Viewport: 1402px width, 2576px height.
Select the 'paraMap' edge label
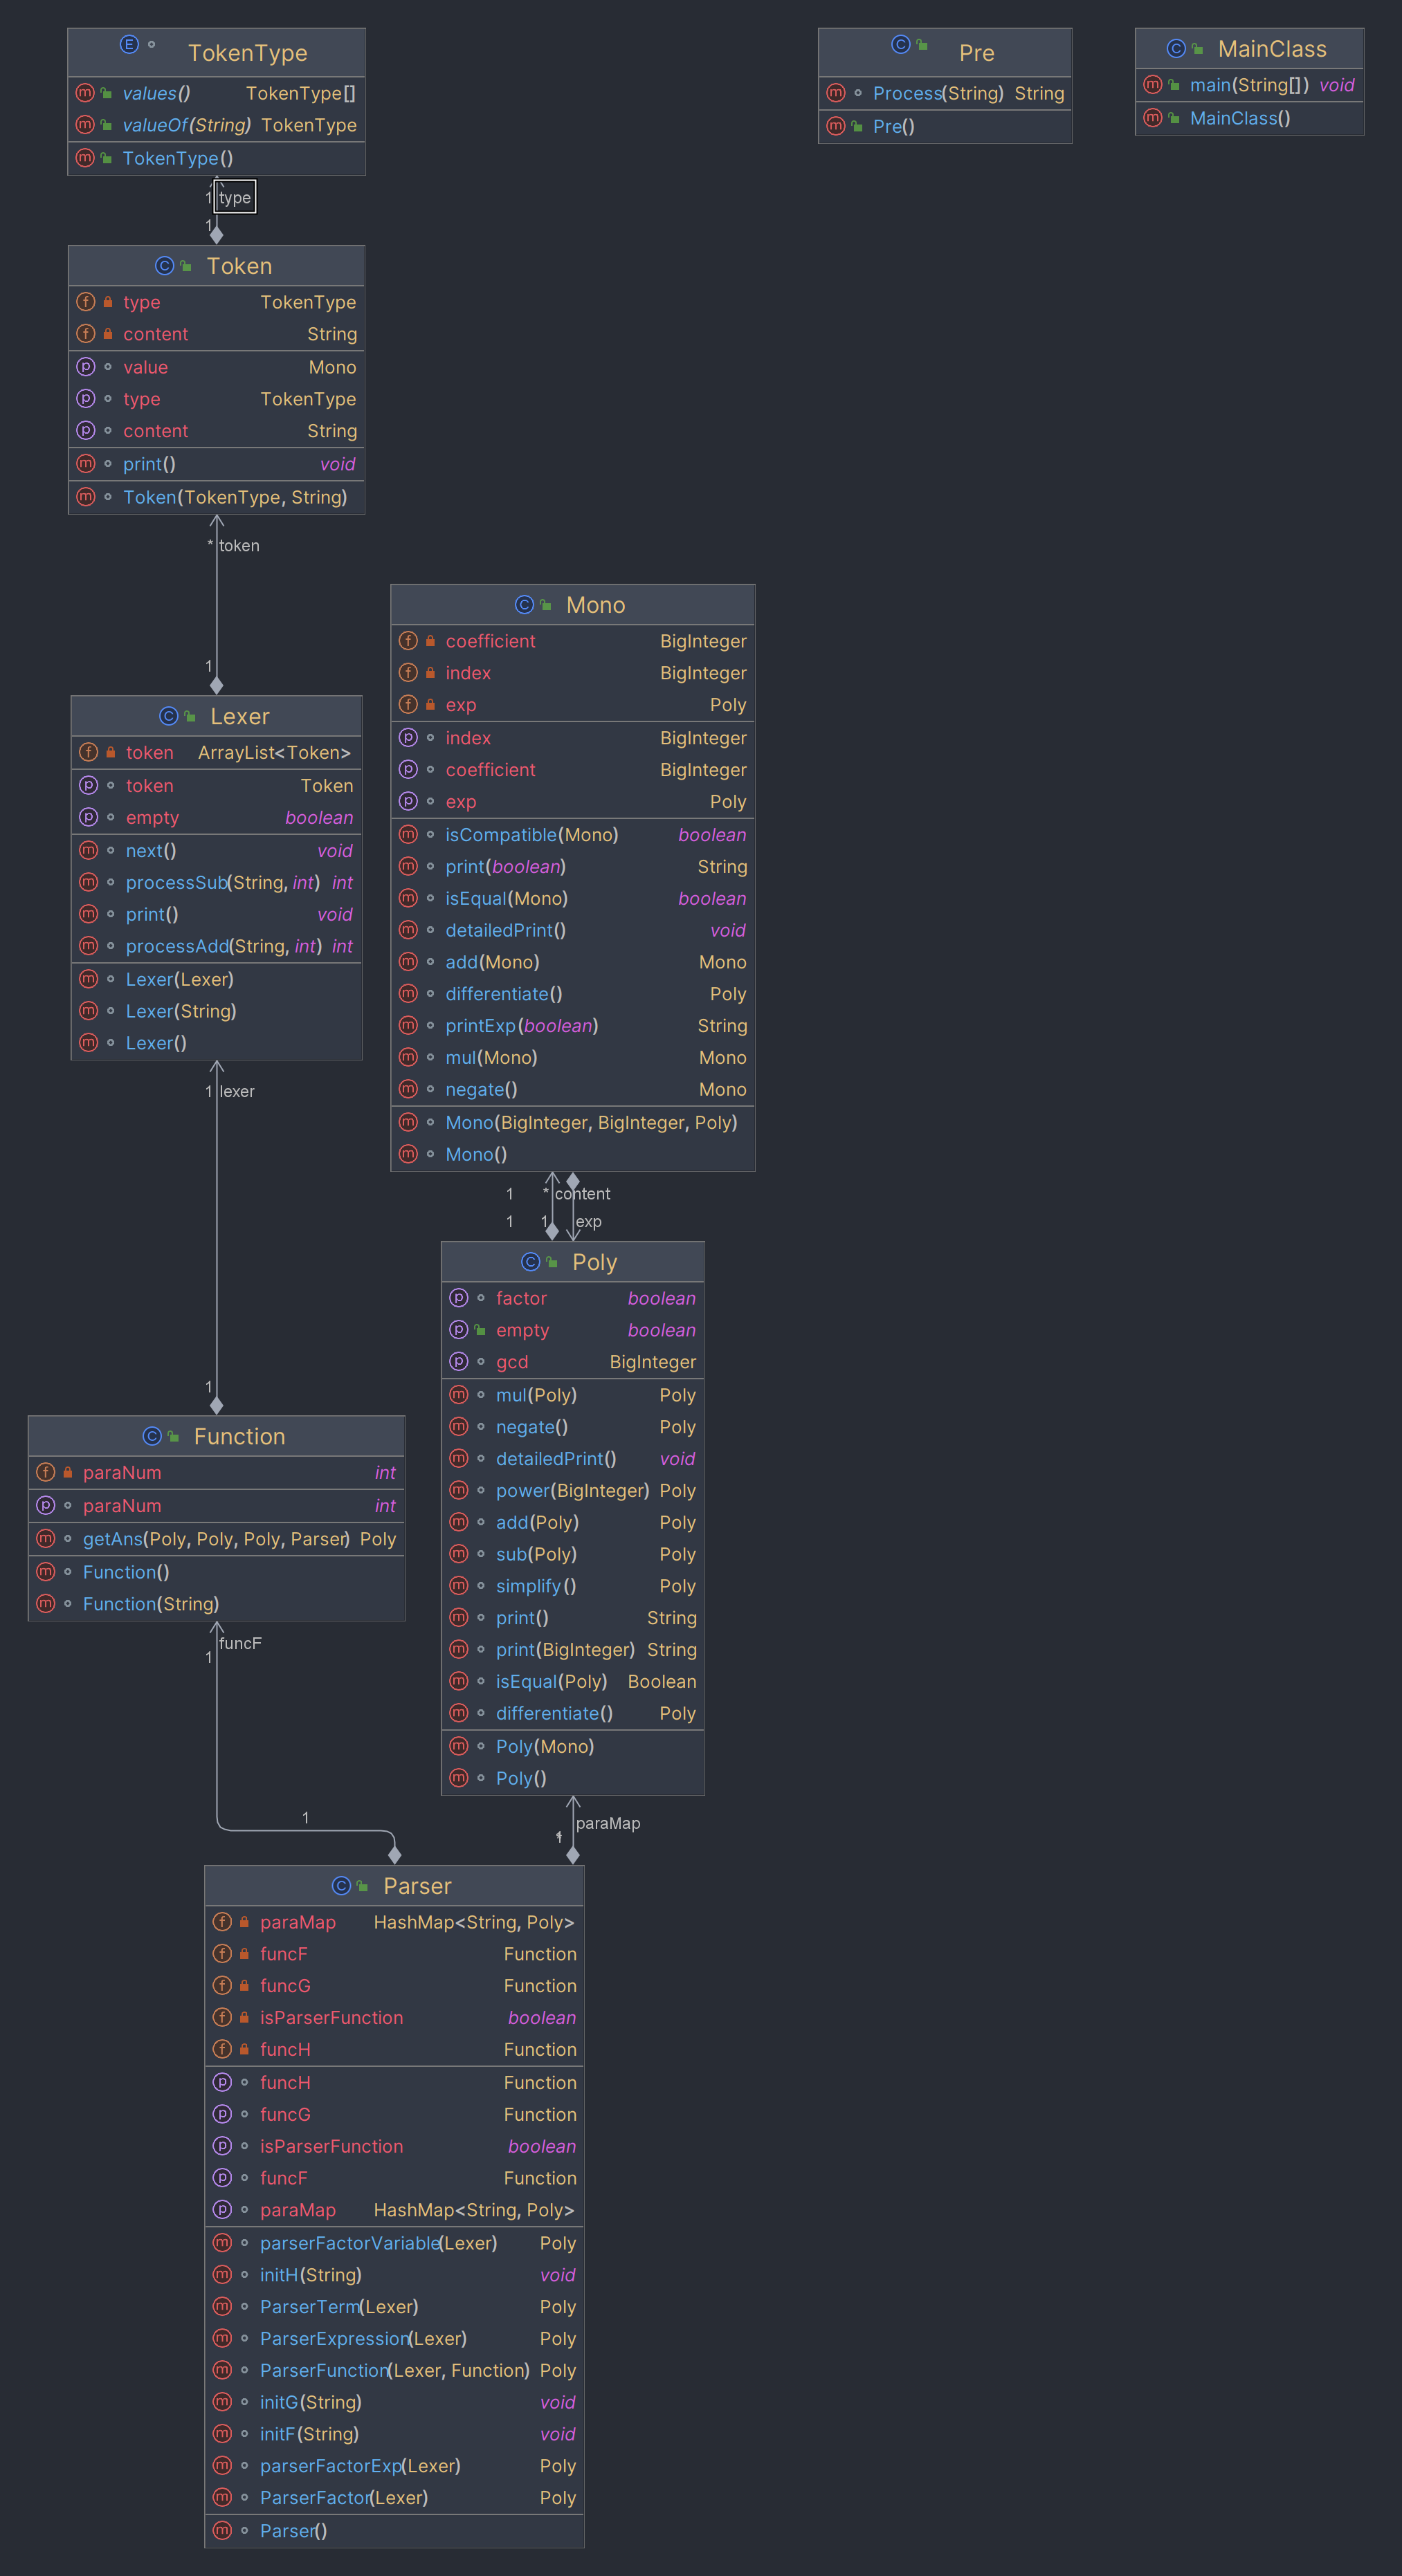[608, 1823]
